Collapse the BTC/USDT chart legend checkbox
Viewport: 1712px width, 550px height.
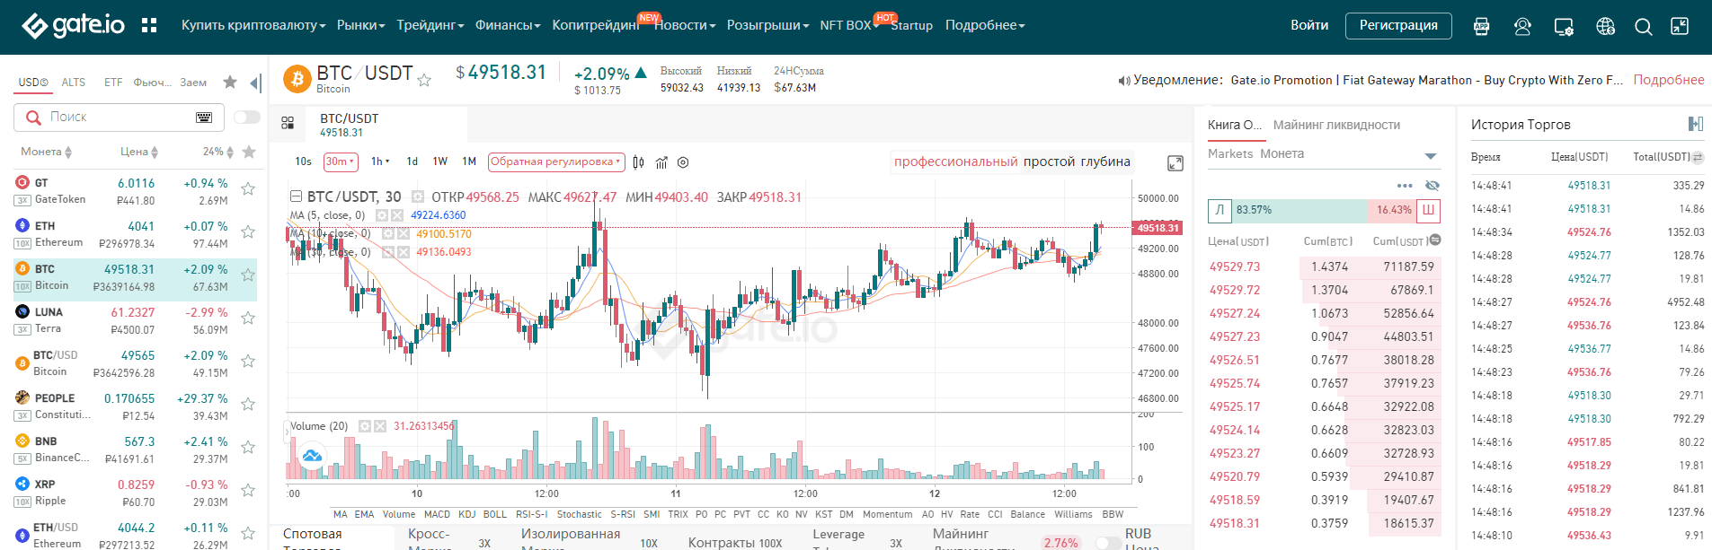tap(296, 196)
